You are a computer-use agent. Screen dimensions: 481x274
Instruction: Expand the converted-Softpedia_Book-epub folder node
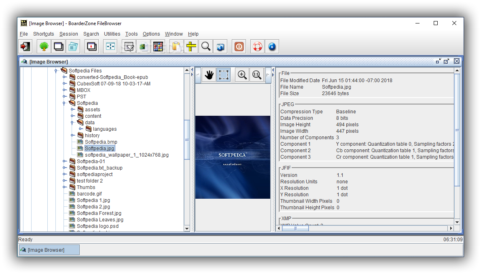click(x=64, y=77)
